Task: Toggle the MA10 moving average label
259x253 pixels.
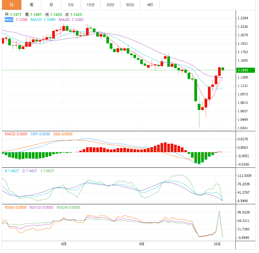Action: [x=43, y=20]
